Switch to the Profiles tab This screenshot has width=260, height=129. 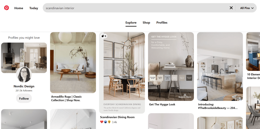point(162,23)
